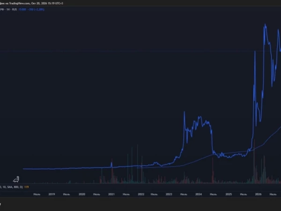Image resolution: width=281 pixels, height=211 pixels.
Task: Click the 2026 label on time axis
Action: pyautogui.click(x=258, y=194)
